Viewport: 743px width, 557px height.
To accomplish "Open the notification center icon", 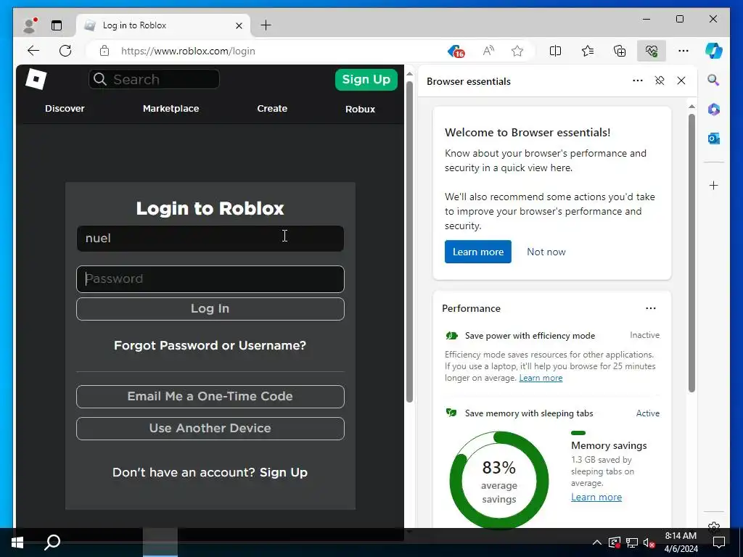I will (719, 542).
